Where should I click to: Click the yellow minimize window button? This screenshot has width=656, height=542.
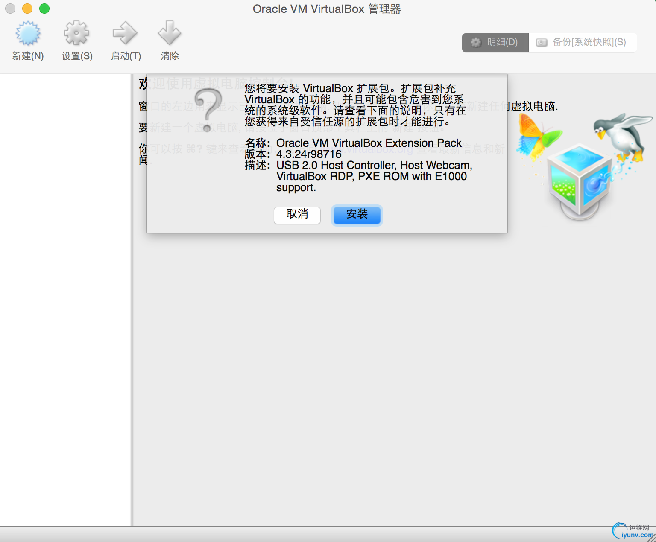pos(27,9)
